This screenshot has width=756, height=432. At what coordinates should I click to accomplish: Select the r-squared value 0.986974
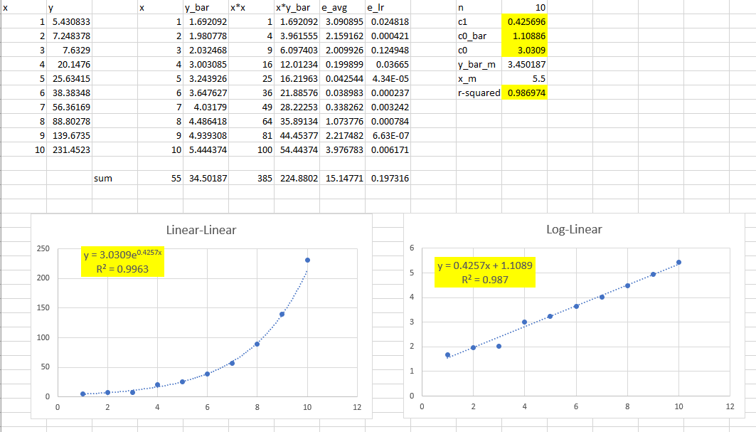[525, 93]
